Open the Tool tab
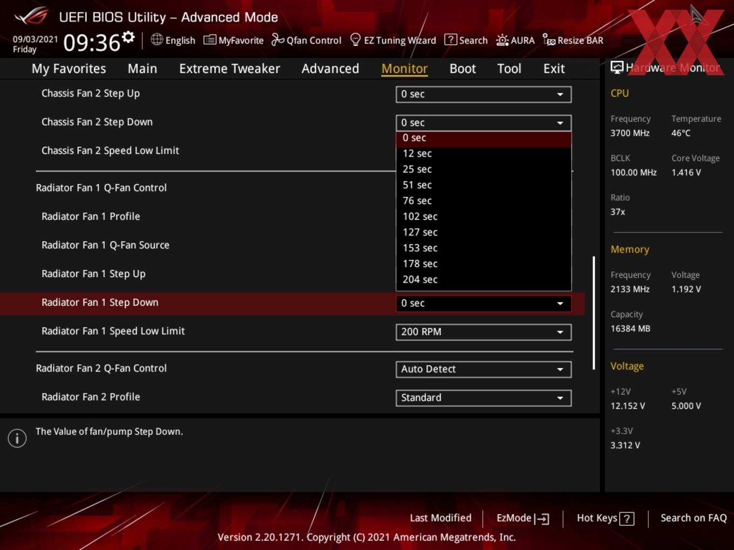Screen dimensions: 734x550 509,68
